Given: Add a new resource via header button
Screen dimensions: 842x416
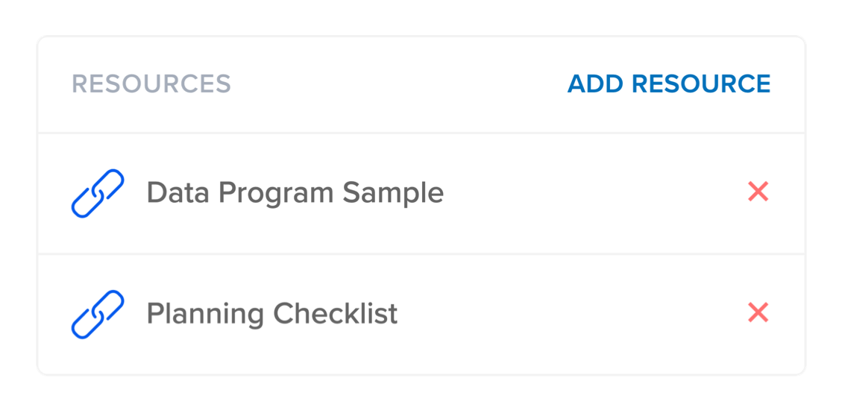Looking at the screenshot, I should (668, 83).
